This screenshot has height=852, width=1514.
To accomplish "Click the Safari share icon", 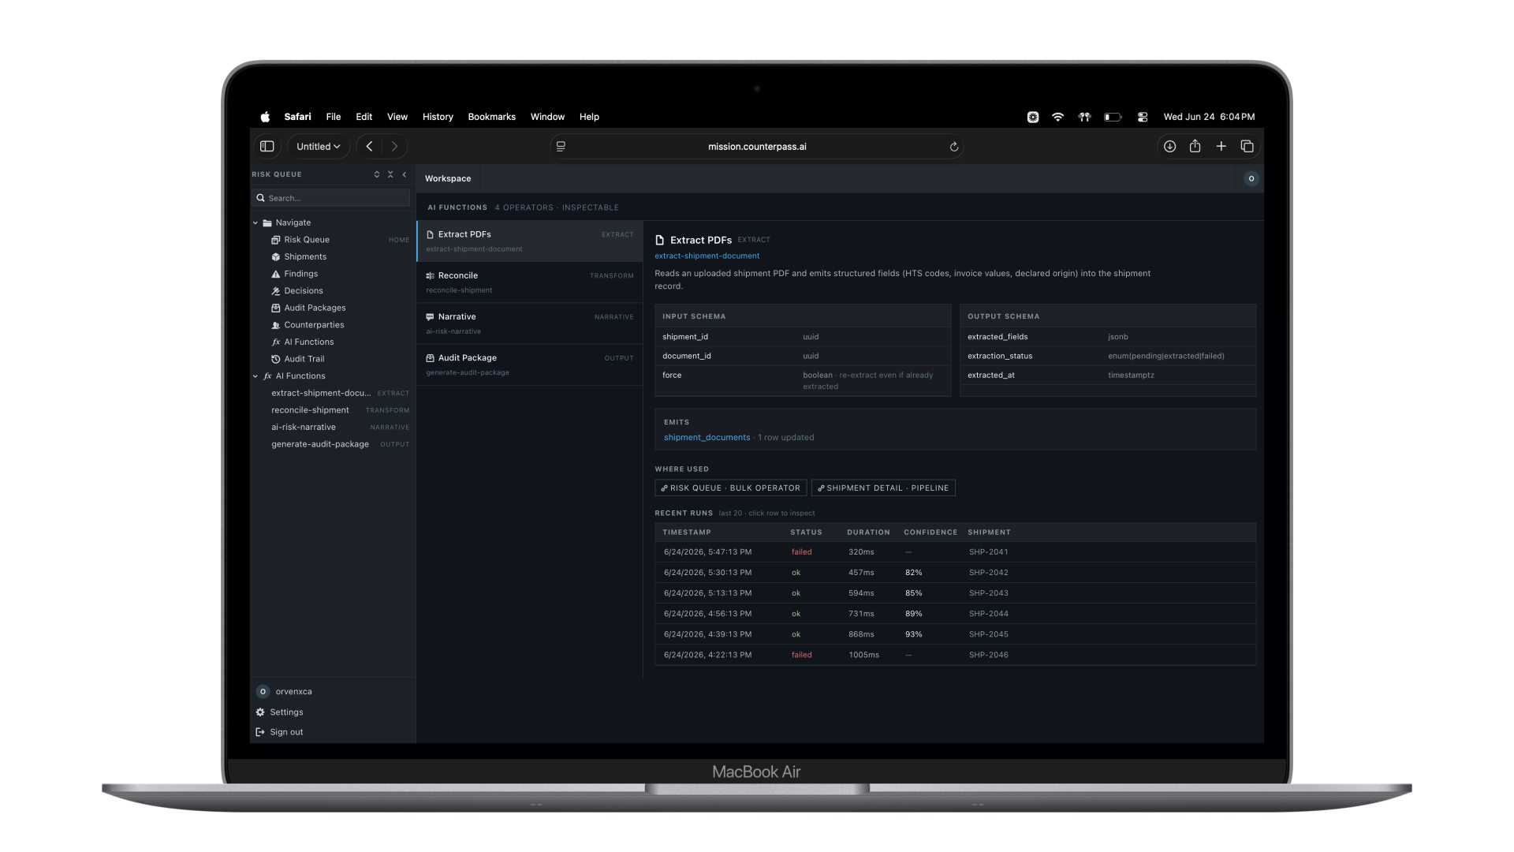I will click(1195, 146).
